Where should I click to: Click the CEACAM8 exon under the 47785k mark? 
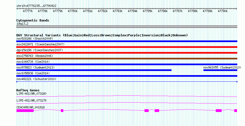pos(146,111)
